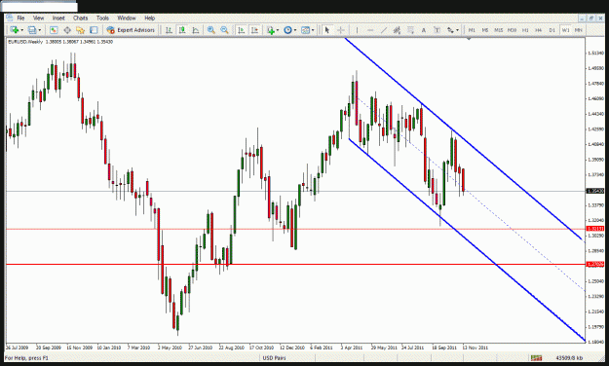609x366 pixels.
Task: Open the Profiles icon
Action: pyautogui.click(x=32, y=30)
